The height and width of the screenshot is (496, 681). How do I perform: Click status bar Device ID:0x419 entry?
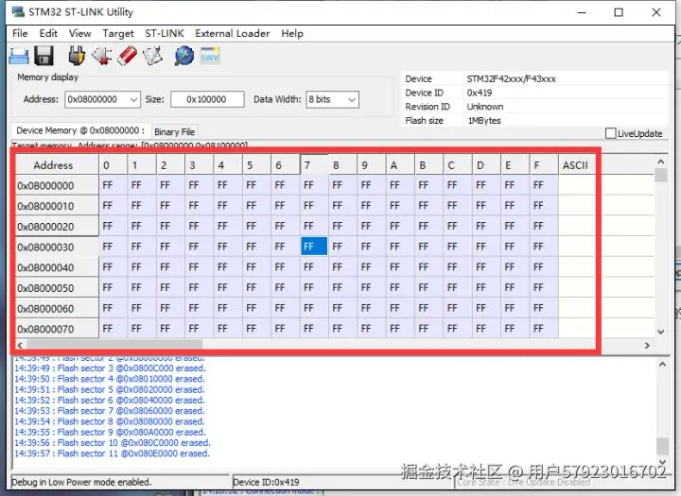266,482
